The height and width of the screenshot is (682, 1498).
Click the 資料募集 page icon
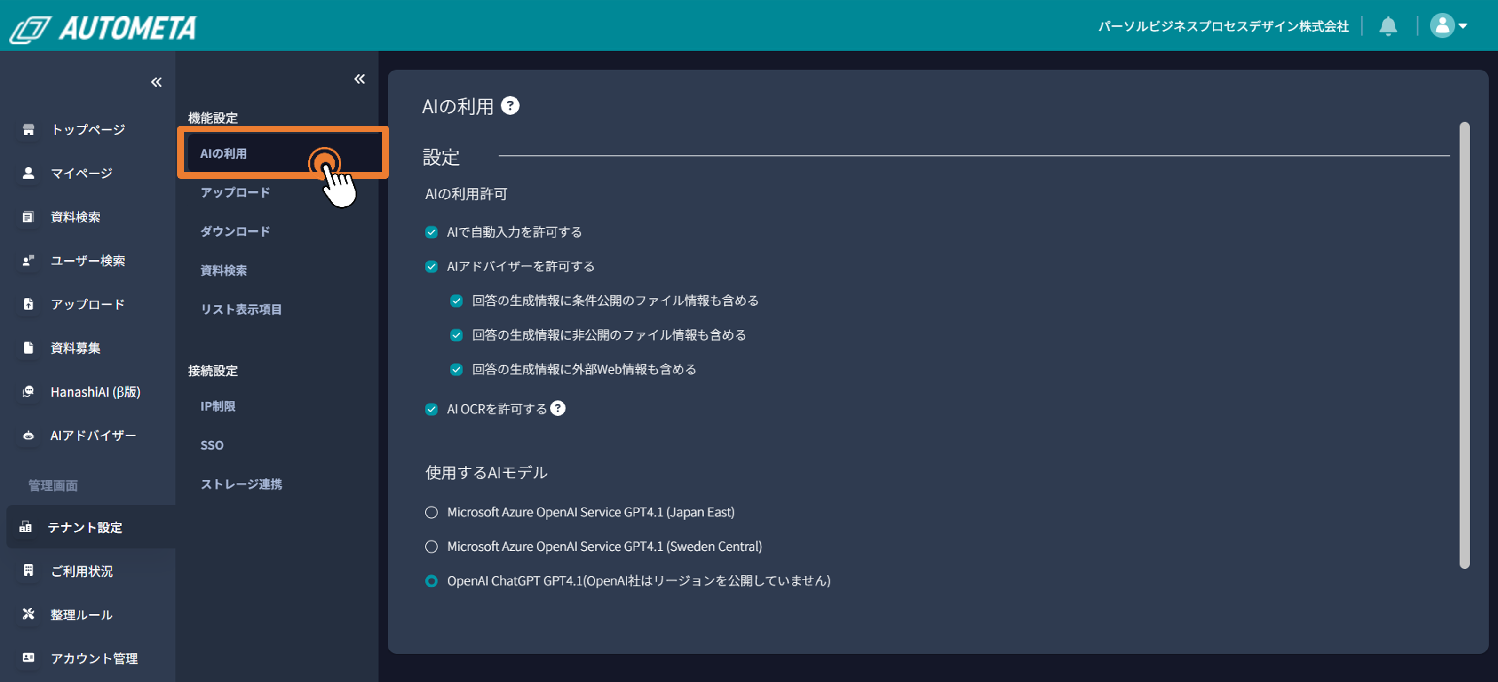(x=29, y=348)
